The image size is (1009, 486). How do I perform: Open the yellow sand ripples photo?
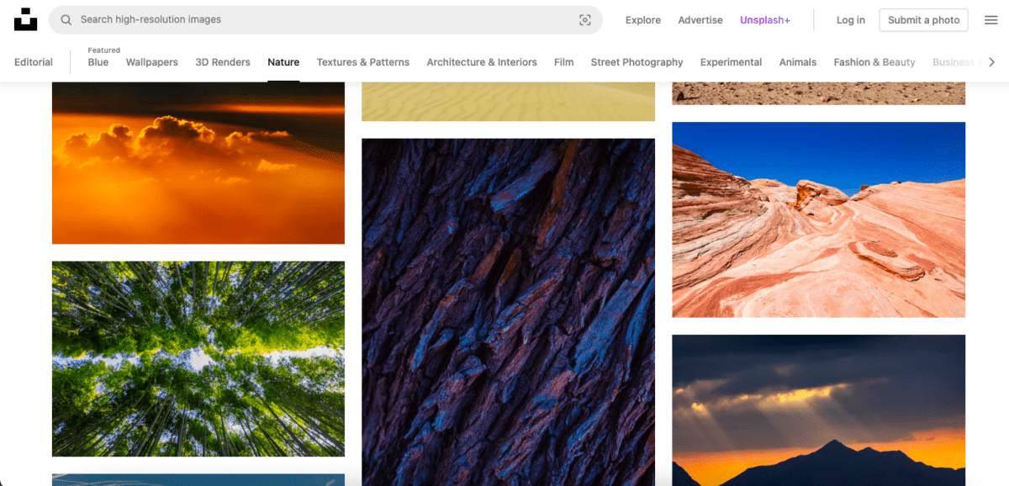click(x=508, y=102)
